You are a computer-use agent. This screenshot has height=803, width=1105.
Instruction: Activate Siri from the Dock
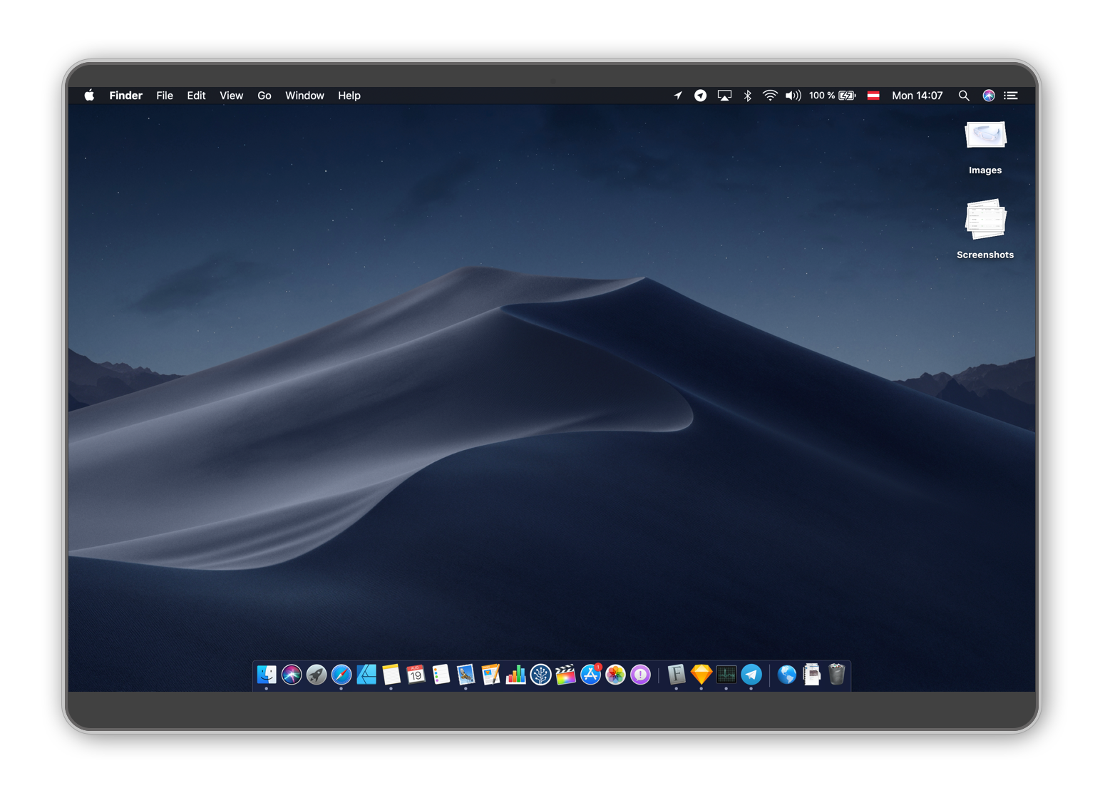coord(292,675)
